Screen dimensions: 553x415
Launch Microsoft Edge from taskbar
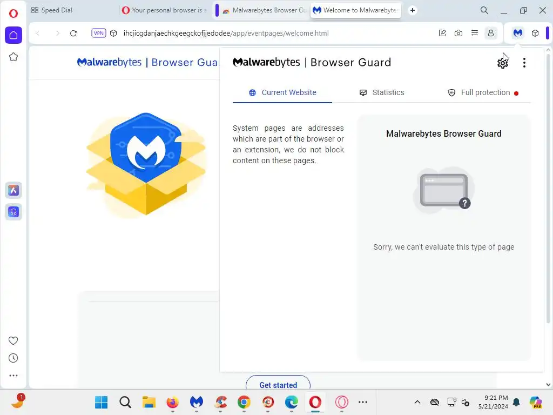point(291,402)
